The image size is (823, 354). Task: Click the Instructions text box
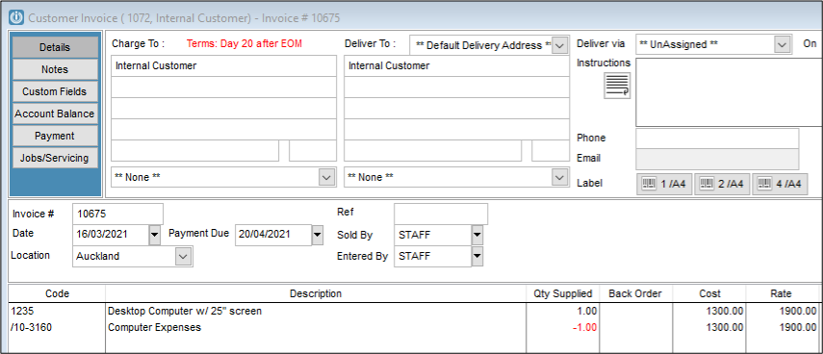tap(729, 92)
